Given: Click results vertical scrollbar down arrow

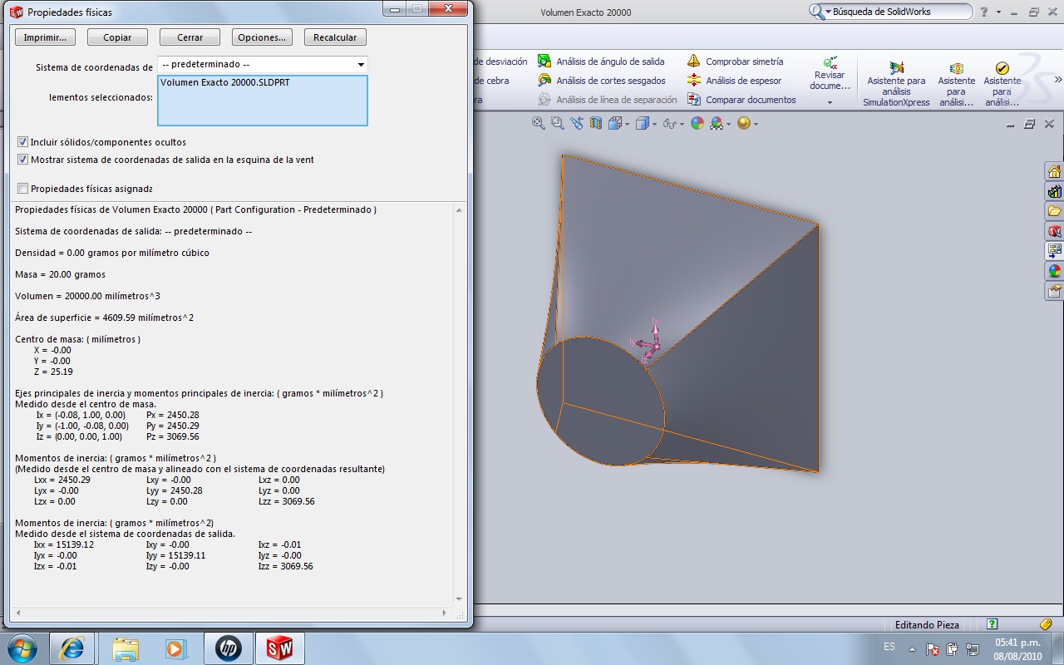Looking at the screenshot, I should (x=459, y=599).
